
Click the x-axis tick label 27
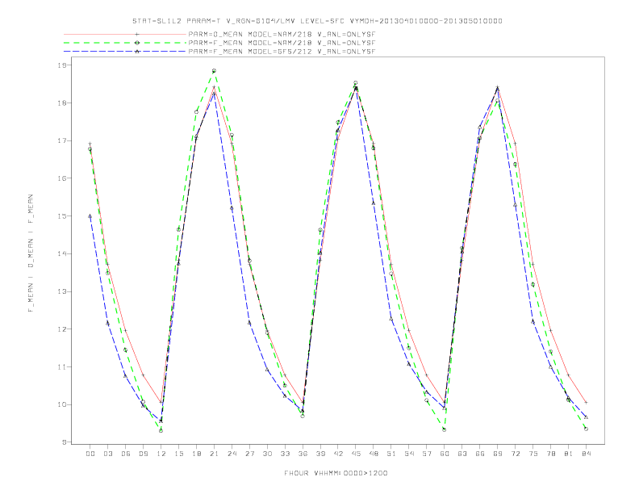(249, 454)
